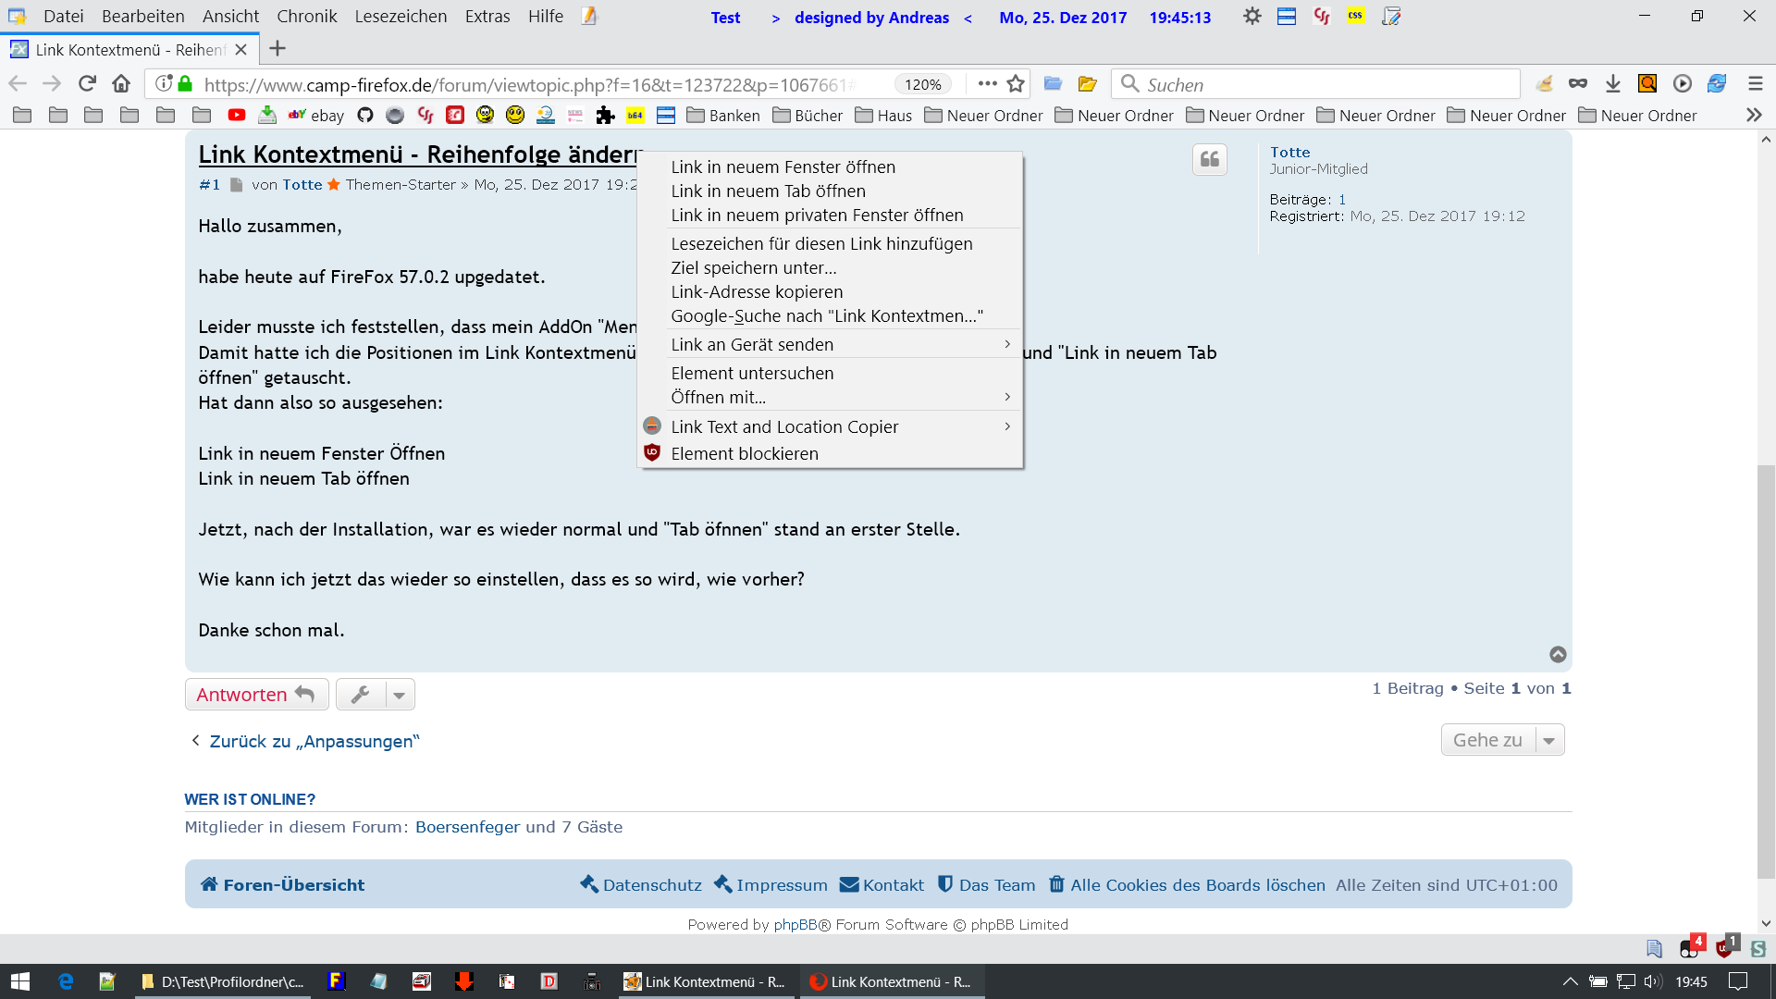
Task: Reload the current page
Action: pyautogui.click(x=87, y=84)
